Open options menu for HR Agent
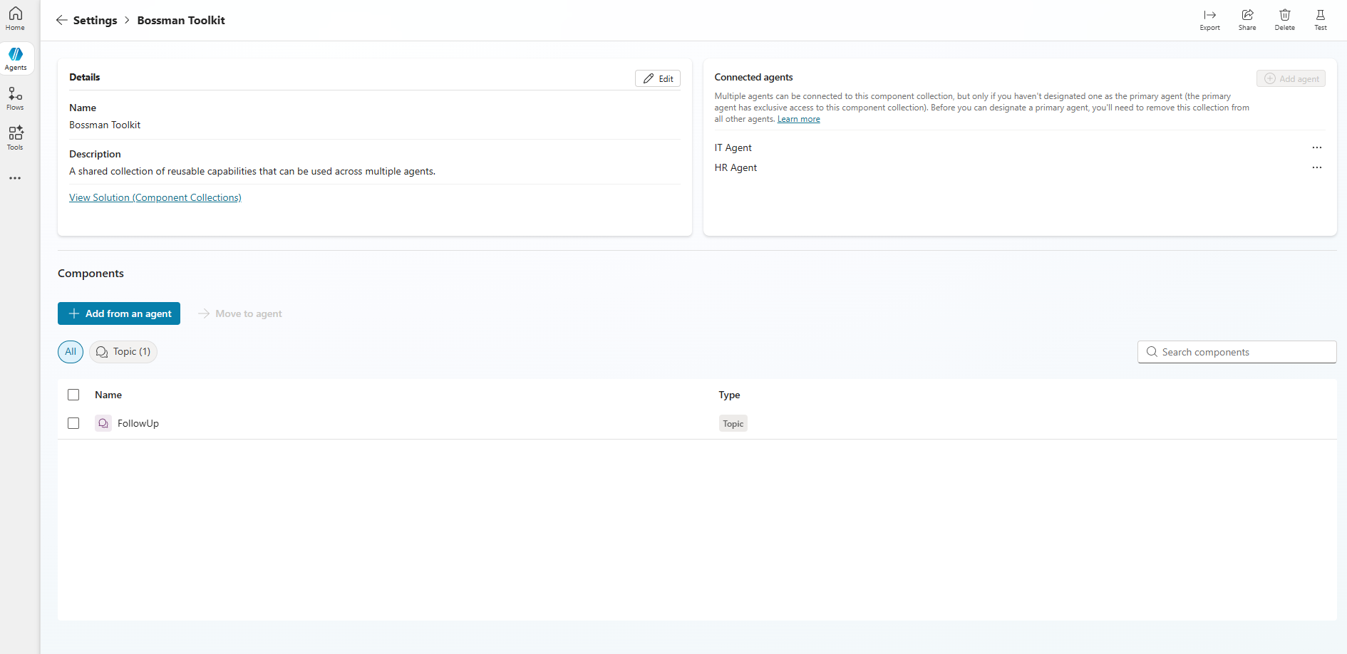 1316,167
